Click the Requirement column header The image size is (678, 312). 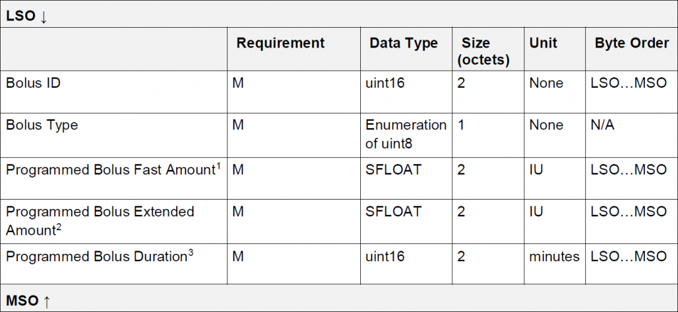(281, 43)
